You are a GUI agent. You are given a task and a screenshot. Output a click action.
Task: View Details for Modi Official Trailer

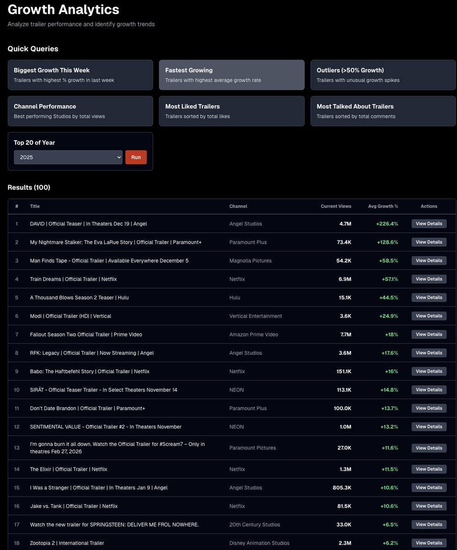[429, 316]
